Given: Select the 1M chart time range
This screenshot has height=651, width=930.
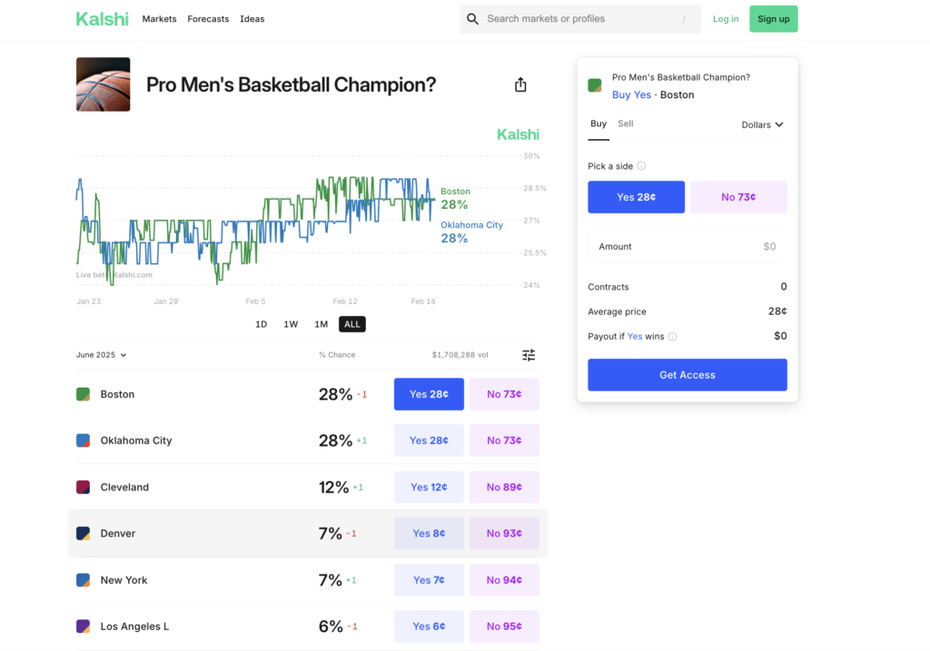Looking at the screenshot, I should [x=321, y=324].
